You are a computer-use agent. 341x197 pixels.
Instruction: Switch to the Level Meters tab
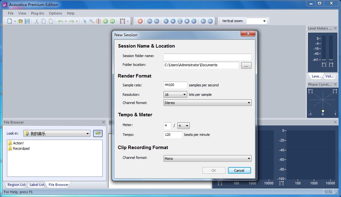[x=316, y=76]
